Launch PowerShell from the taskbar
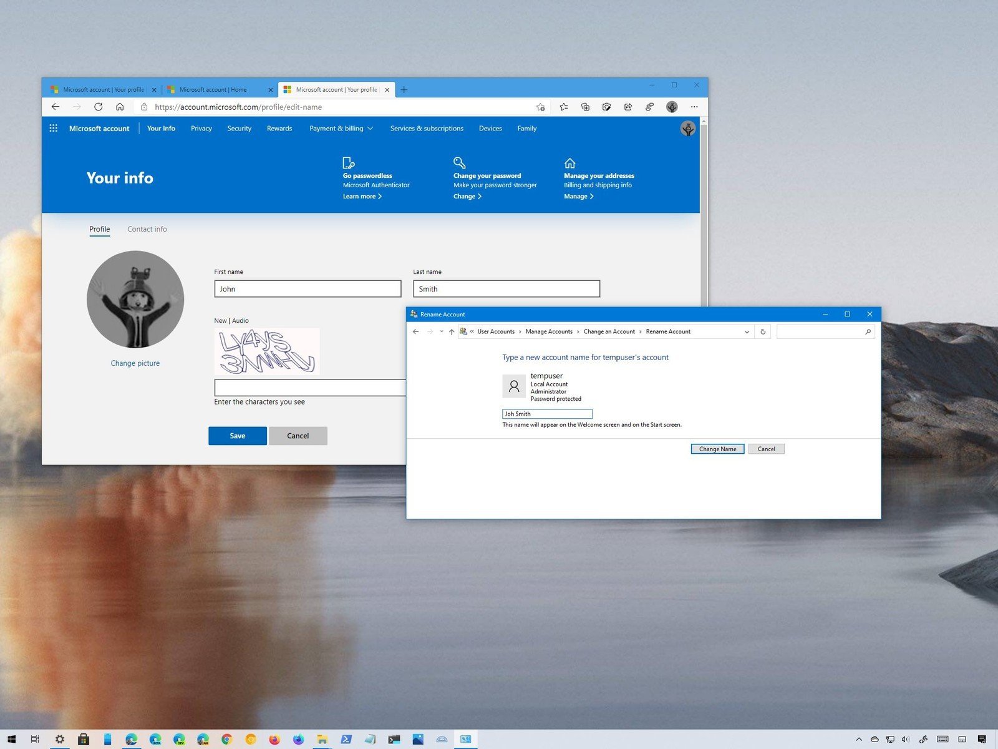Image resolution: width=998 pixels, height=749 pixels. pos(346,739)
